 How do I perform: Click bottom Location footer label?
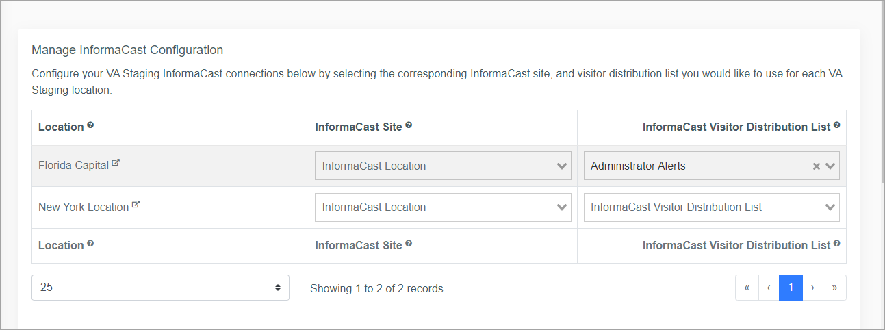pos(61,245)
